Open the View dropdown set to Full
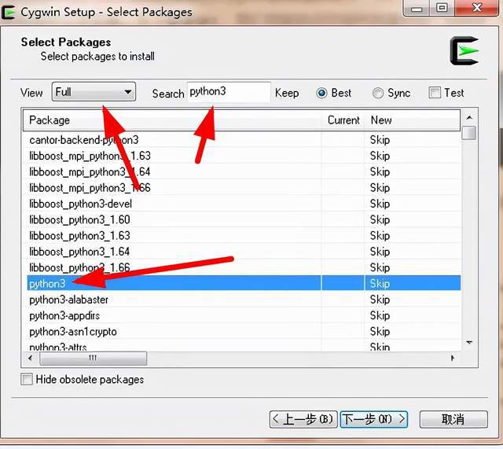 (x=94, y=92)
